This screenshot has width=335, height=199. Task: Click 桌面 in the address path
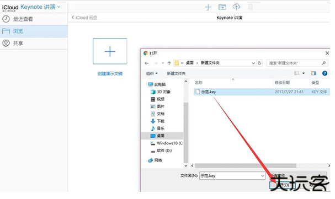(190, 63)
